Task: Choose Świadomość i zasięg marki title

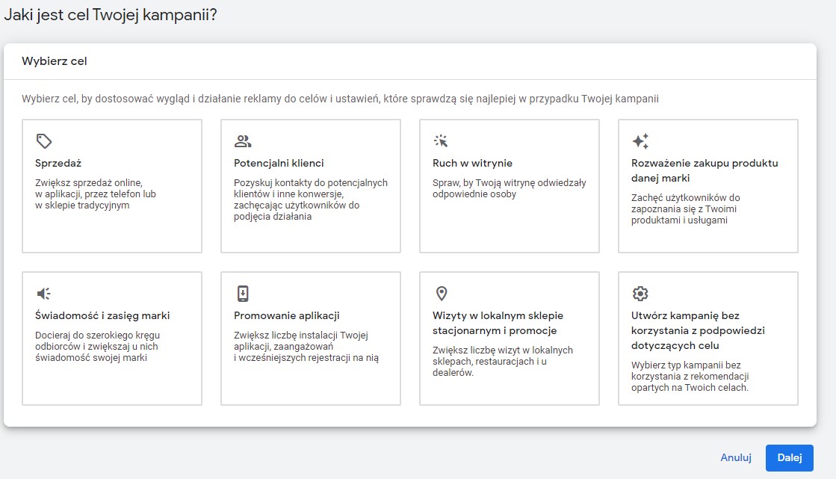Action: pos(102,315)
